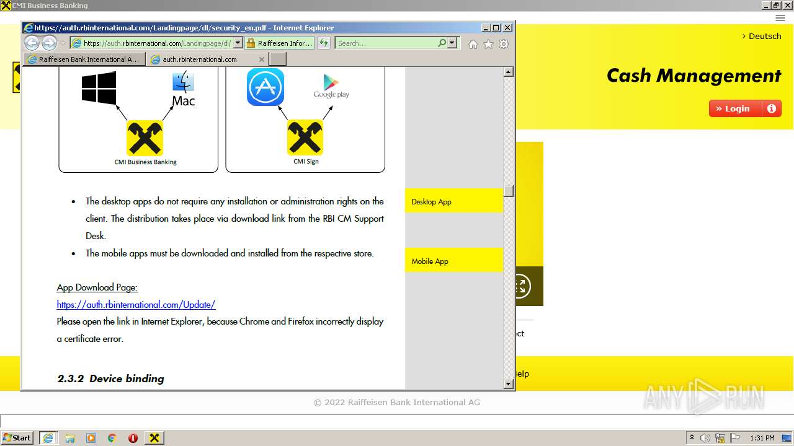The image size is (794, 446).
Task: Open a new tab in Internet Explorer
Action: pyautogui.click(x=278, y=59)
